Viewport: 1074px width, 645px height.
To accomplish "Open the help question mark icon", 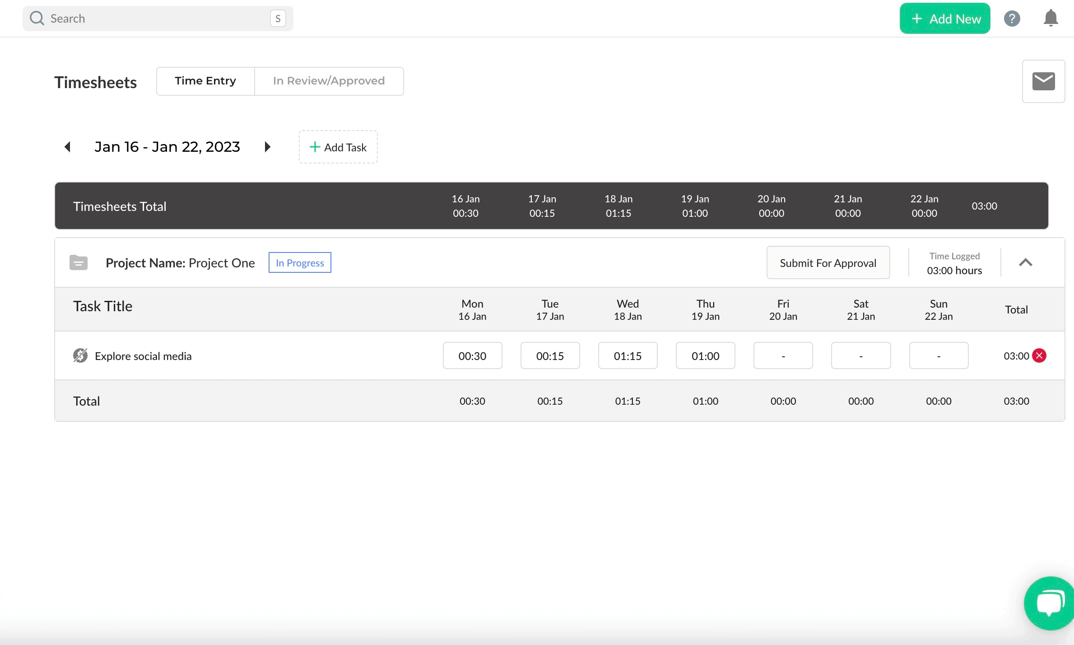I will point(1012,19).
